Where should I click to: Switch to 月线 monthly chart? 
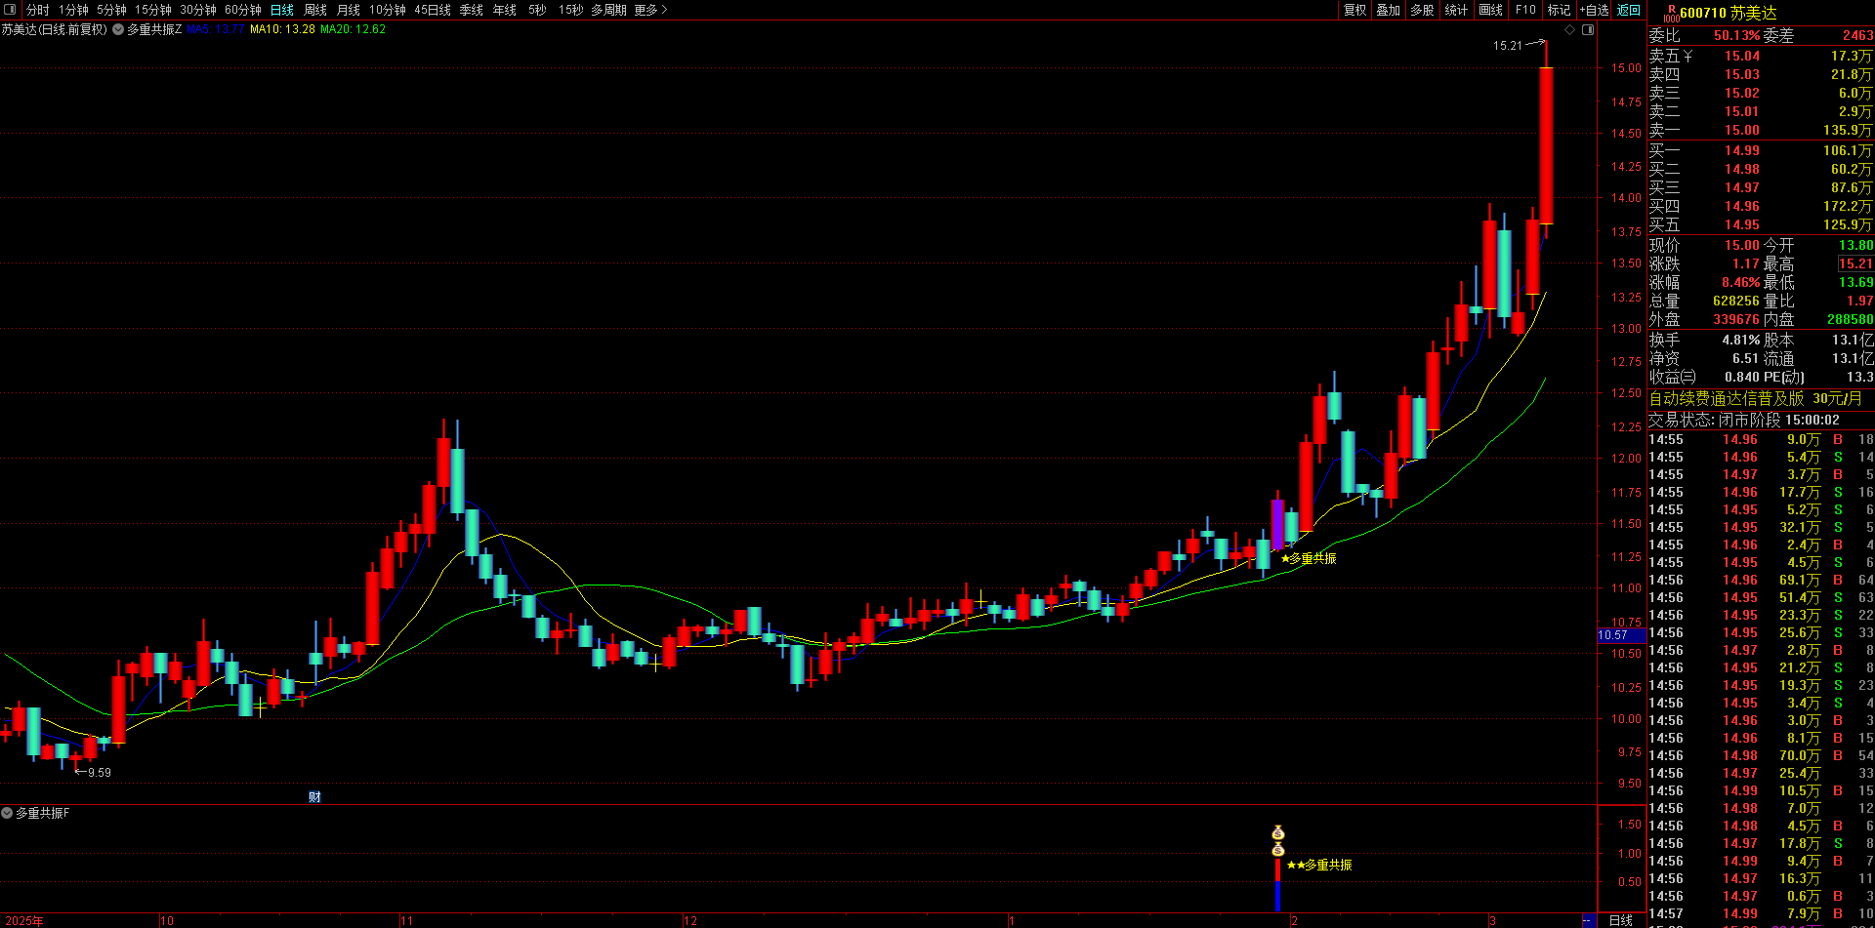349,10
